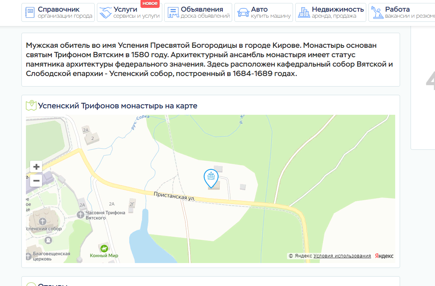
Task: Click the green Конный Мир horse icon
Action: pos(104,248)
